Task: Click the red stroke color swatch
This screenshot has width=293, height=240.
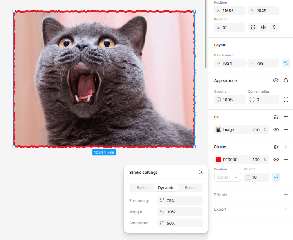Action: coord(219,160)
